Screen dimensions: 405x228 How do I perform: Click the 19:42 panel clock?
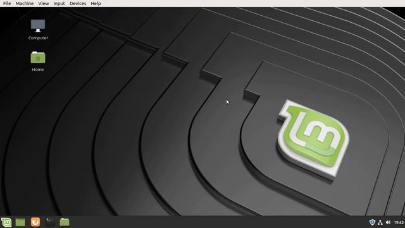tap(399, 222)
